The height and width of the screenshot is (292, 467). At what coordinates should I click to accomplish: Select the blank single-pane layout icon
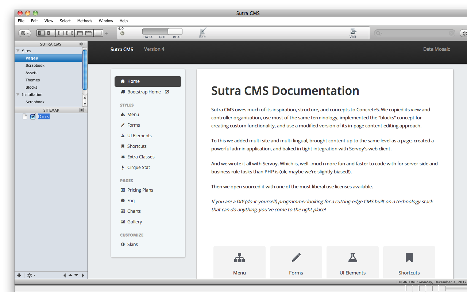[98, 33]
